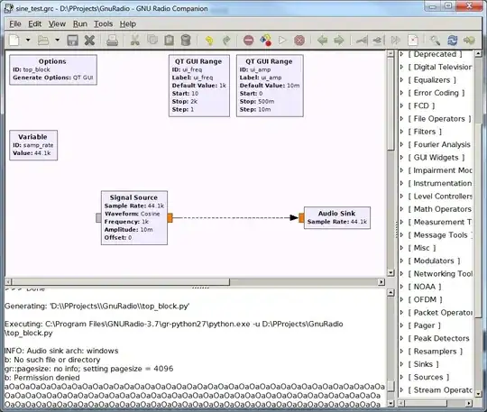Image resolution: width=487 pixels, height=412 pixels.
Task: Save the flow graph with floppy icon
Action: click(x=73, y=41)
